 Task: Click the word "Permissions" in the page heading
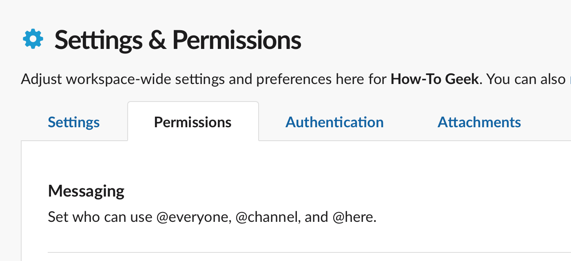(x=237, y=40)
